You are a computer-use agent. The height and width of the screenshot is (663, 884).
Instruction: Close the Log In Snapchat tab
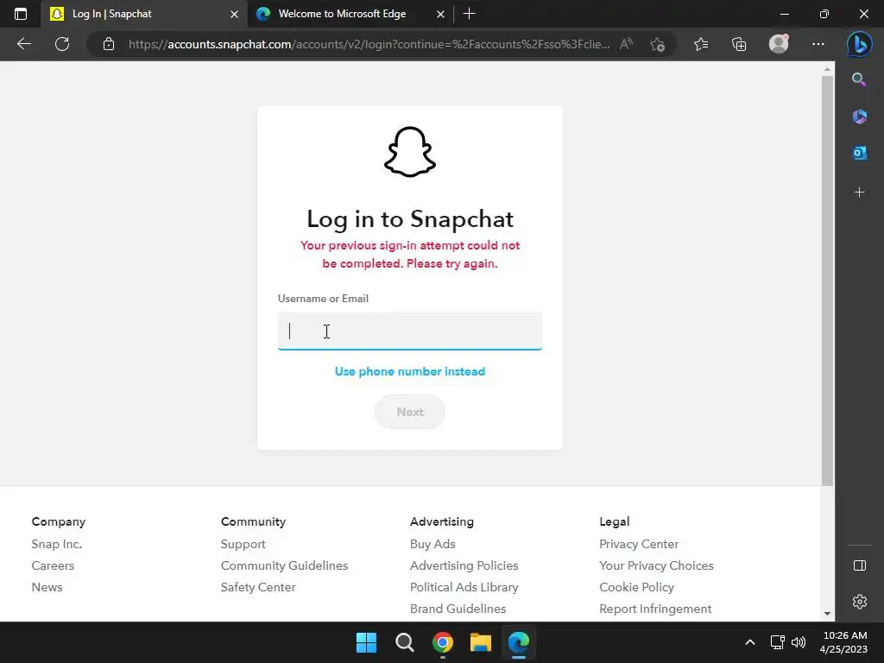coord(234,14)
